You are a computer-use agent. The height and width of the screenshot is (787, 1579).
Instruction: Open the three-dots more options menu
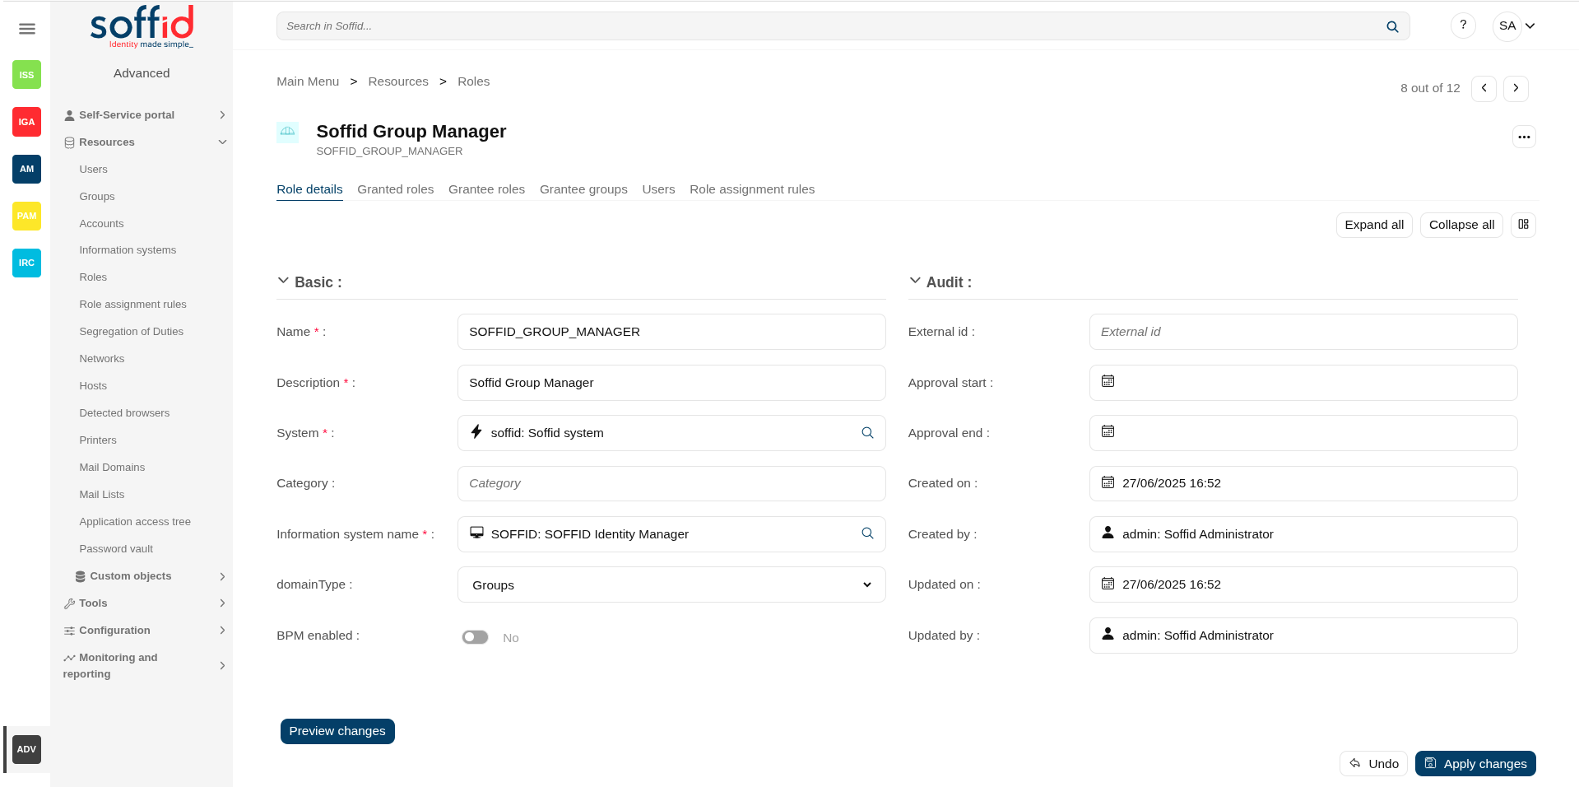pos(1524,137)
